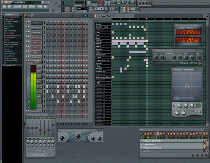Click the transport record button
This screenshot has height=163, width=210.
click(106, 9)
